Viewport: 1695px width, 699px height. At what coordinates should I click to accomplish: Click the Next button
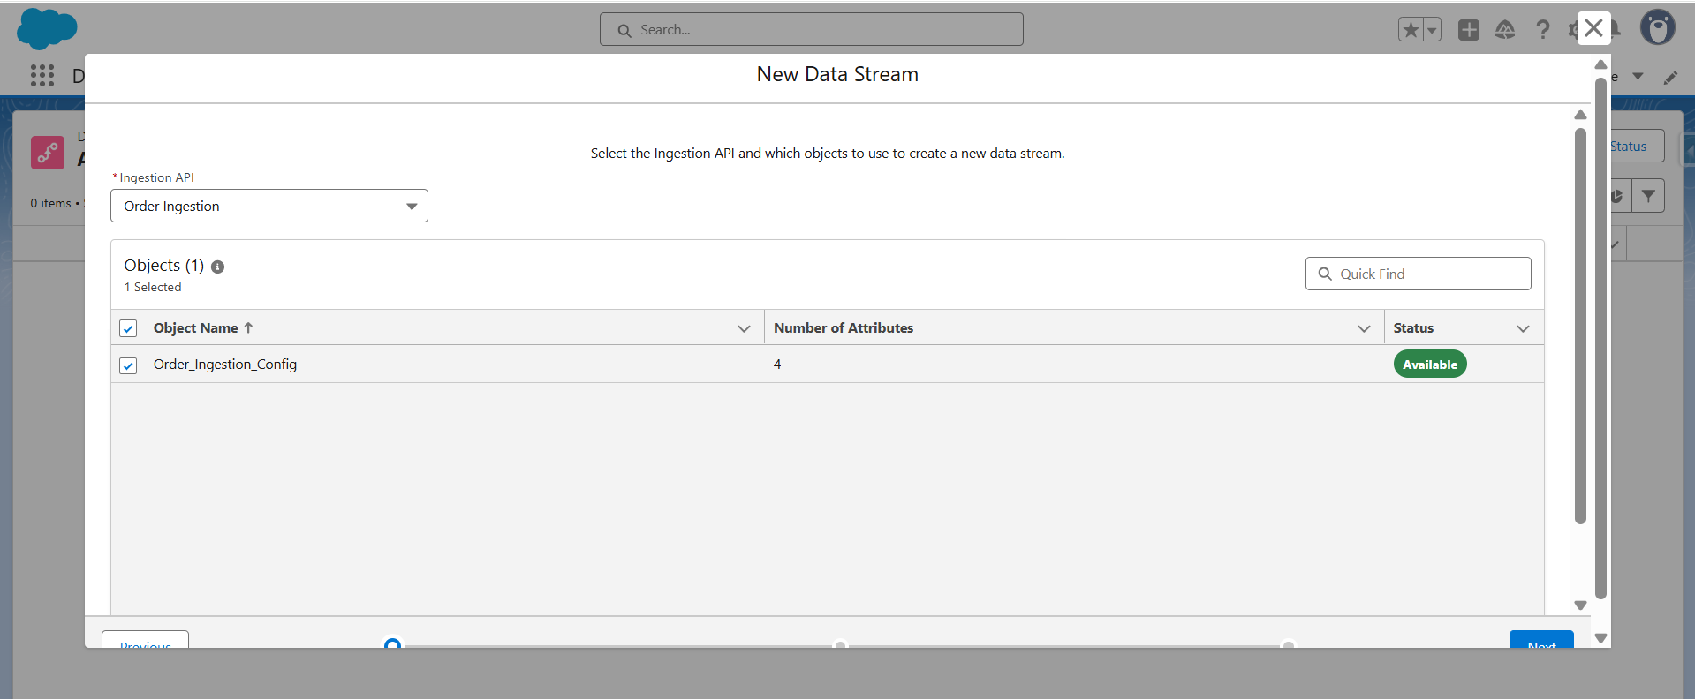coord(1541,641)
